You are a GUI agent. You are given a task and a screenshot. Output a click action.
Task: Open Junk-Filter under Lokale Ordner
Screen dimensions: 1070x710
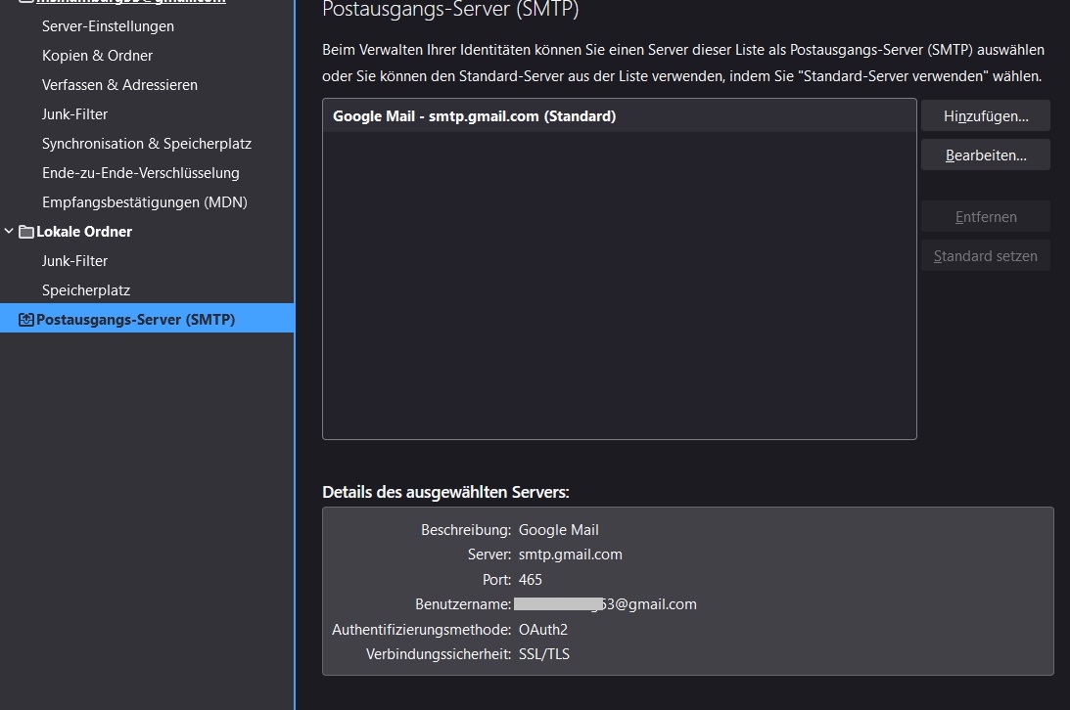pyautogui.click(x=74, y=261)
